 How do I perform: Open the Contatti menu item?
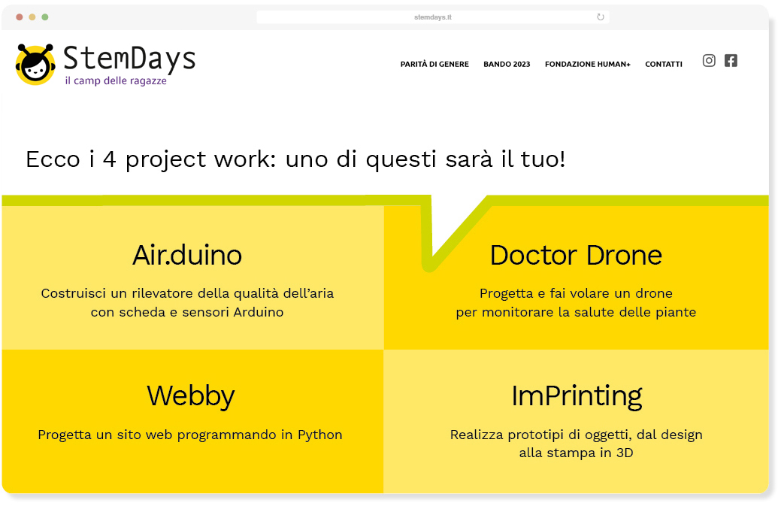tap(664, 64)
